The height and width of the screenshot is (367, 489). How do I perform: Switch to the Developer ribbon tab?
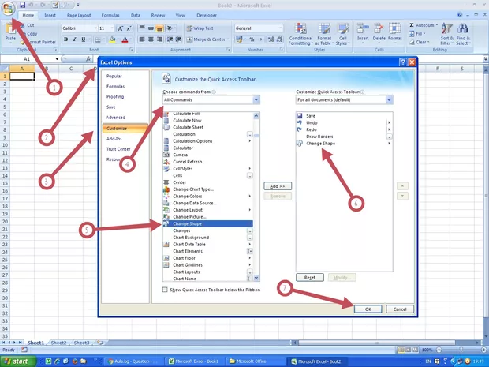click(207, 15)
